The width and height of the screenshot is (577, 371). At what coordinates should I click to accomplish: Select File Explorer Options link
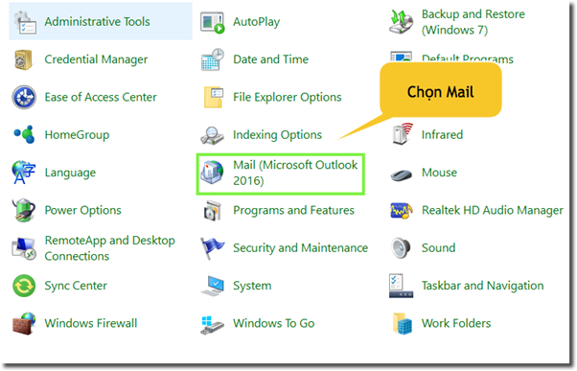pos(288,97)
